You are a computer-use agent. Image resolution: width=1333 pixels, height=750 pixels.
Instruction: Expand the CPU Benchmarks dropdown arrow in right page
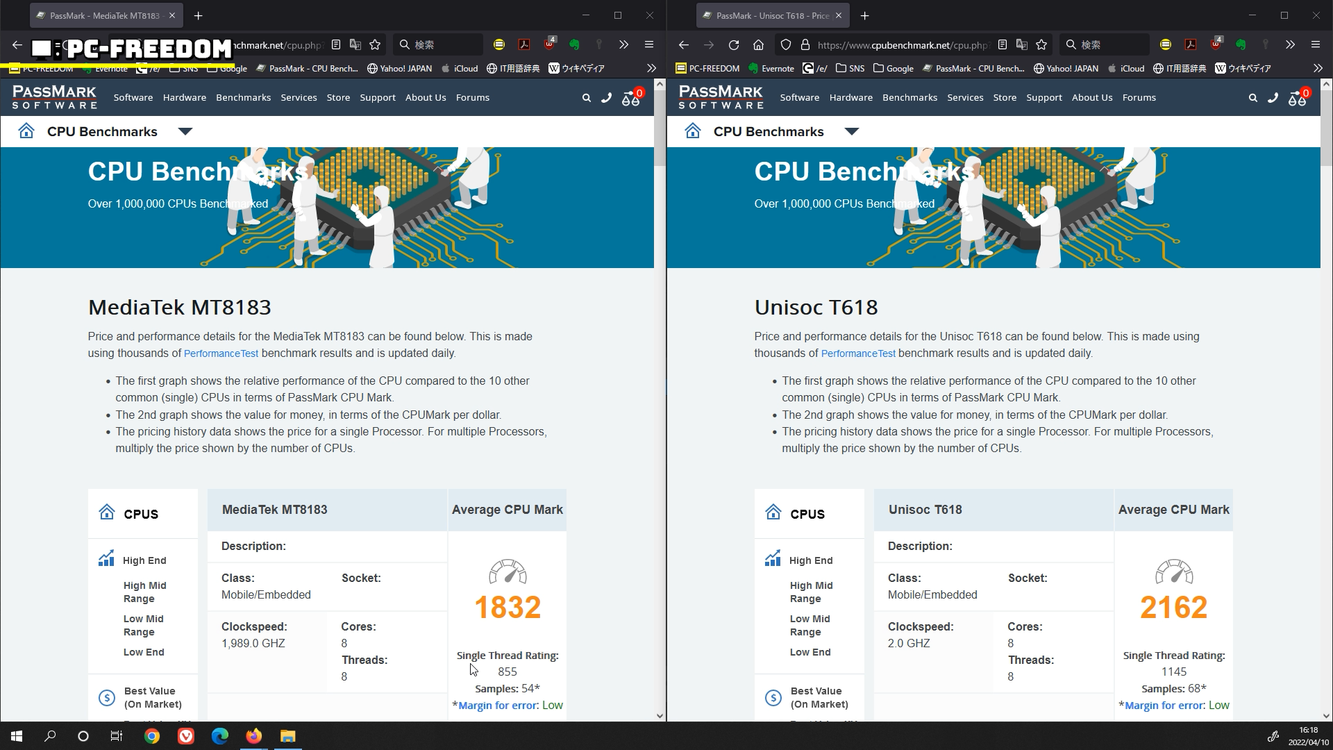[x=851, y=131]
